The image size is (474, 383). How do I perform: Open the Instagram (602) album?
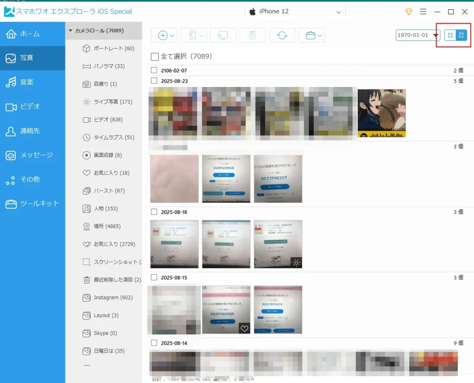112,297
